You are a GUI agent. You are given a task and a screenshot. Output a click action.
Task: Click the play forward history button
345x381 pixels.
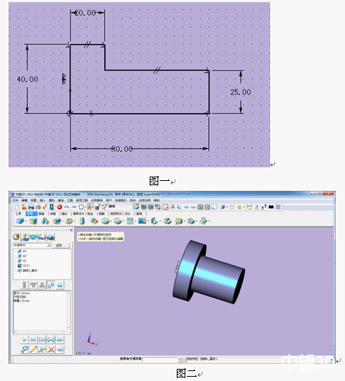point(24,340)
